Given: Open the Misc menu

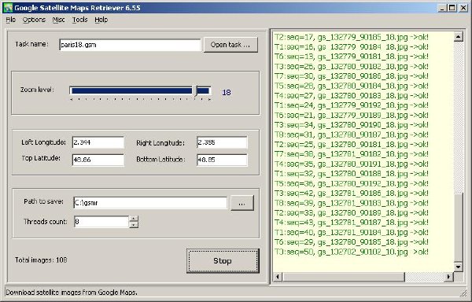Looking at the screenshot, I should [x=58, y=20].
